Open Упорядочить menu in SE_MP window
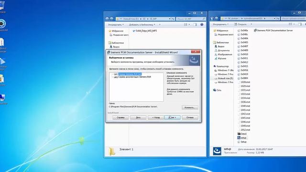This screenshot has width=306, height=172. point(116,25)
